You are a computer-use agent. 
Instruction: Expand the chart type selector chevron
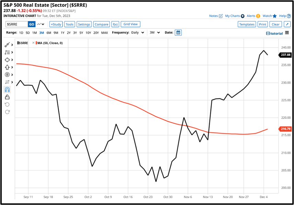[43, 24]
